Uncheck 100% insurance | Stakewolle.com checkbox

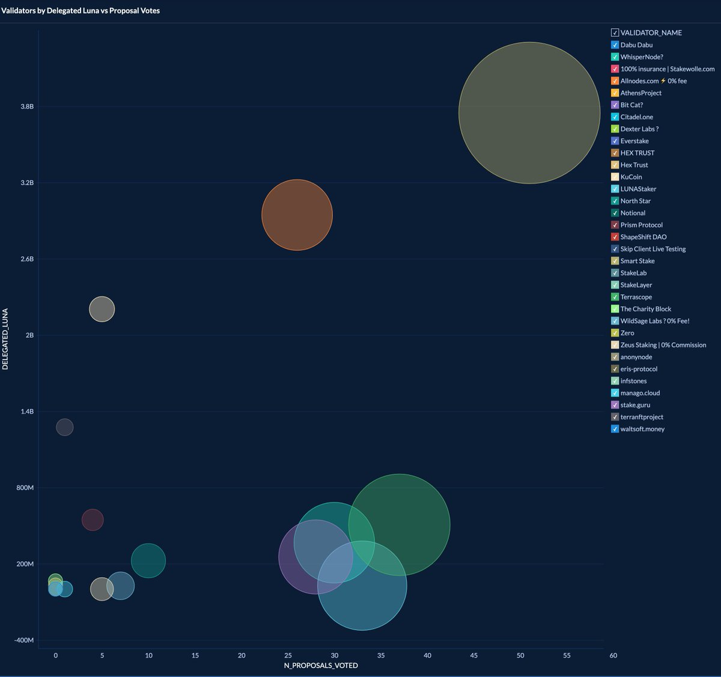615,69
